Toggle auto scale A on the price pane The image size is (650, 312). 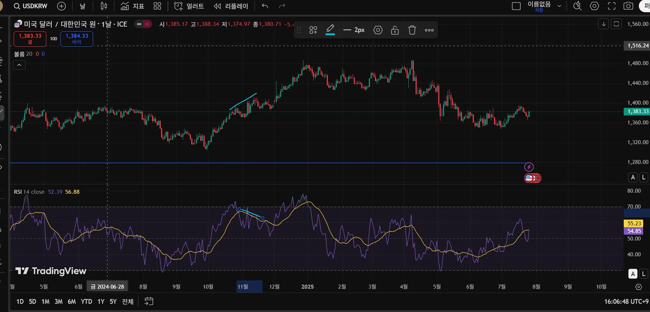coord(633,177)
